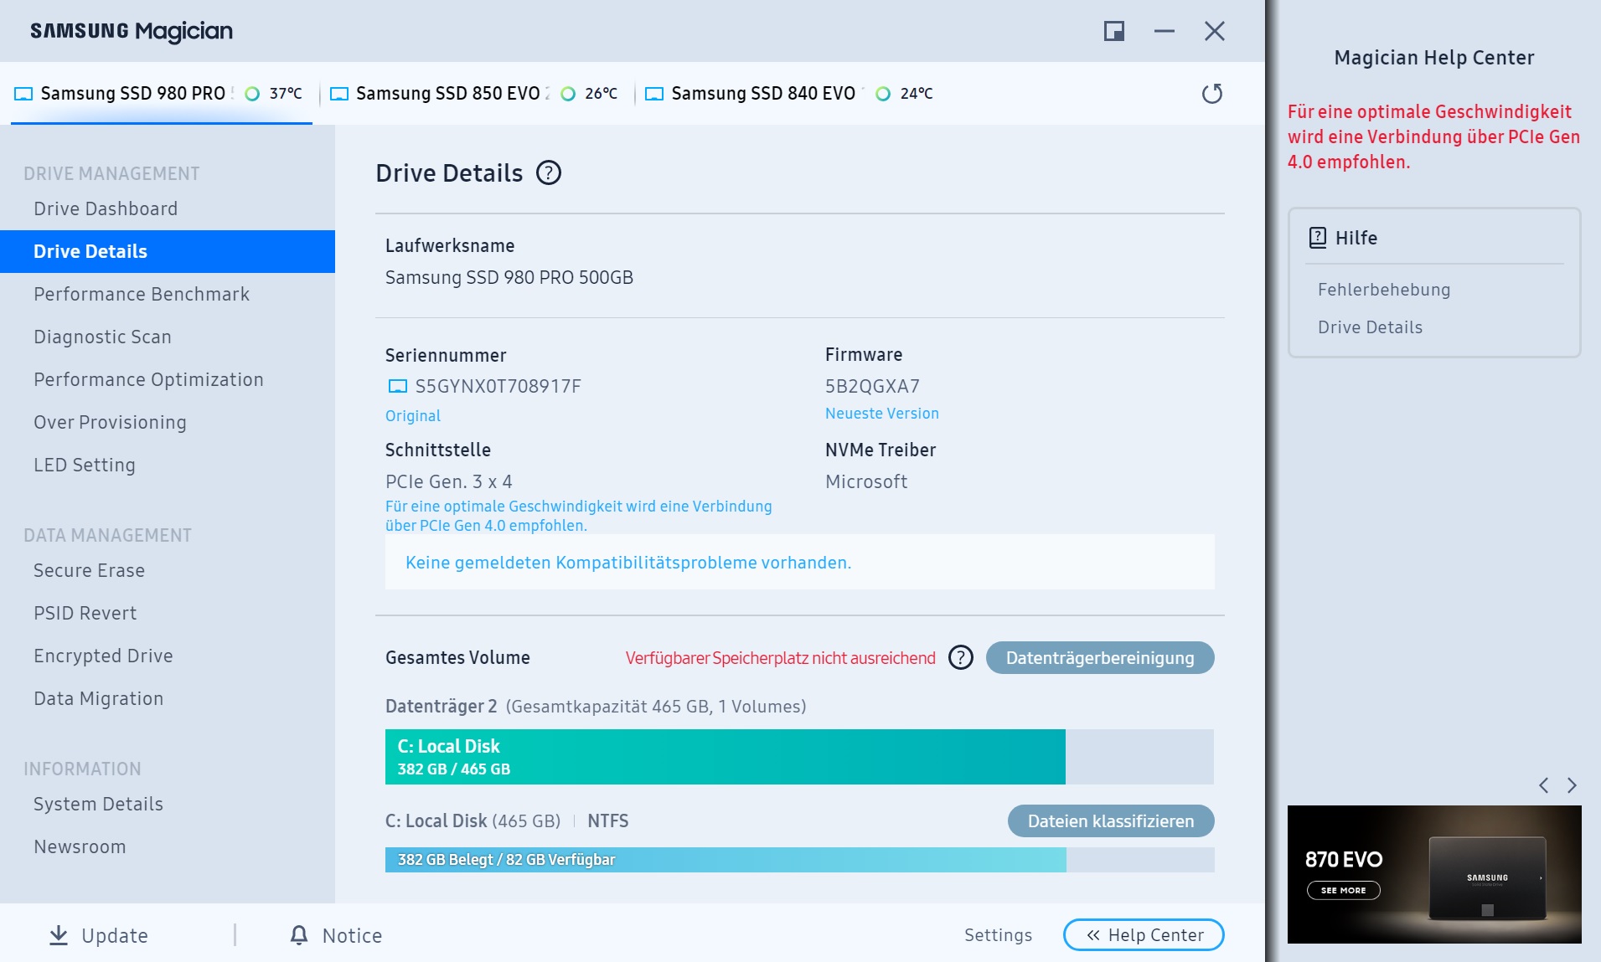Click the help icon beside Datenträgerbereinigung
Image resolution: width=1601 pixels, height=962 pixels.
click(x=961, y=657)
